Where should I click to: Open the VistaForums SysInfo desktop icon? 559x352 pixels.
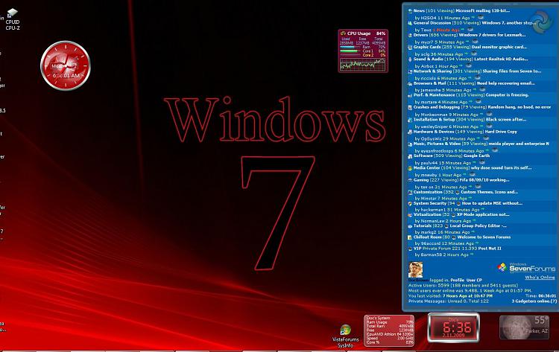345,336
